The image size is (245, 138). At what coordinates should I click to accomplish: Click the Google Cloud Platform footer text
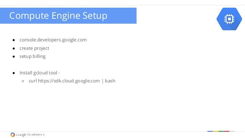[x=30, y=135]
